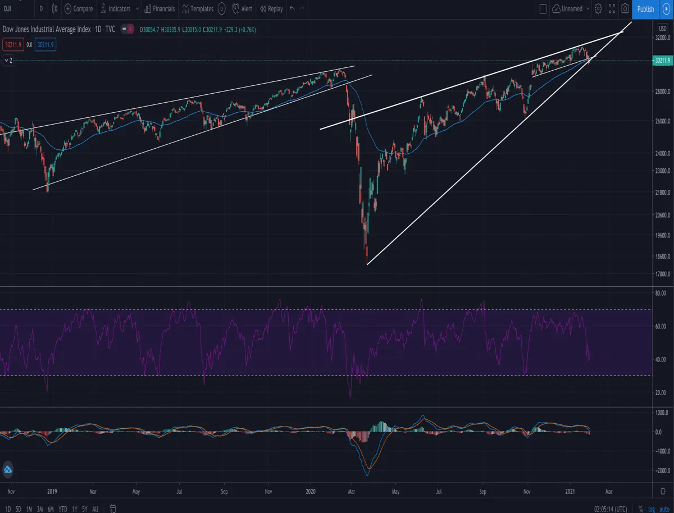The width and height of the screenshot is (674, 513).
Task: Open chart settings gear in toolbar
Action: click(599, 9)
